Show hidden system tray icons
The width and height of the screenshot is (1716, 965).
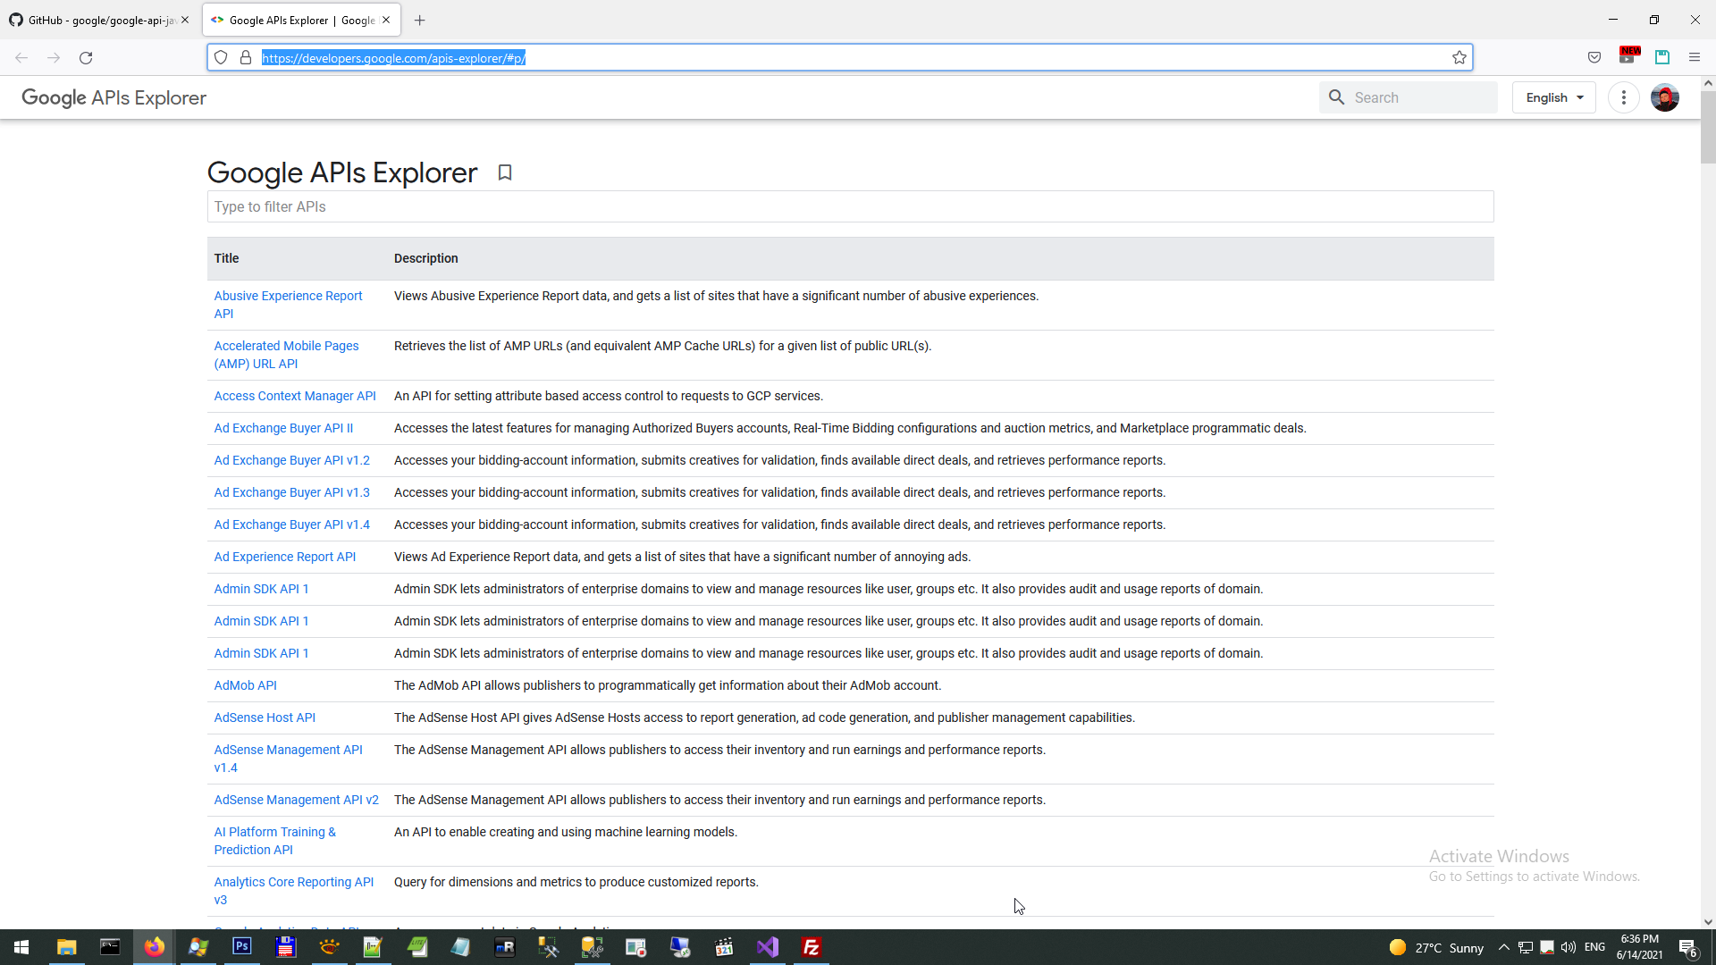(x=1503, y=947)
